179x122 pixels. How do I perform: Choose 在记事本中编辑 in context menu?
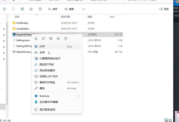[x=57, y=102]
